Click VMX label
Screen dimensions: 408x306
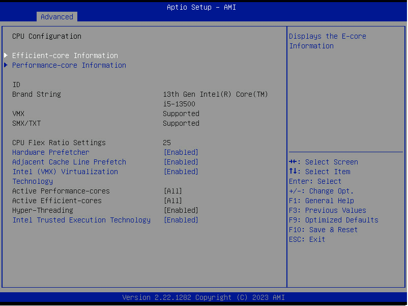tap(18, 114)
